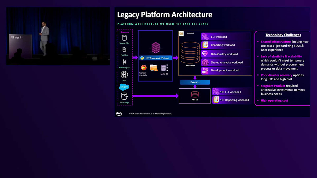Click the aws logo in slide footer
This screenshot has width=317, height=178.
pos(119,114)
